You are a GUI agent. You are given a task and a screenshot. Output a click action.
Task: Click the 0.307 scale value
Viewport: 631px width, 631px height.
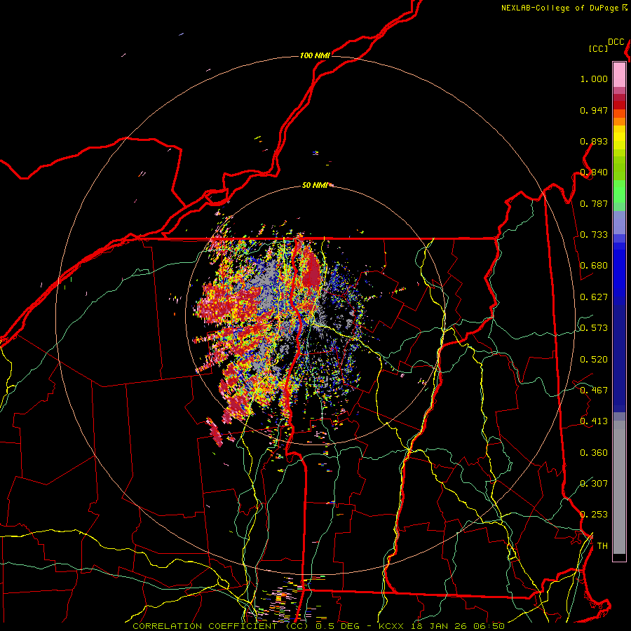594,484
